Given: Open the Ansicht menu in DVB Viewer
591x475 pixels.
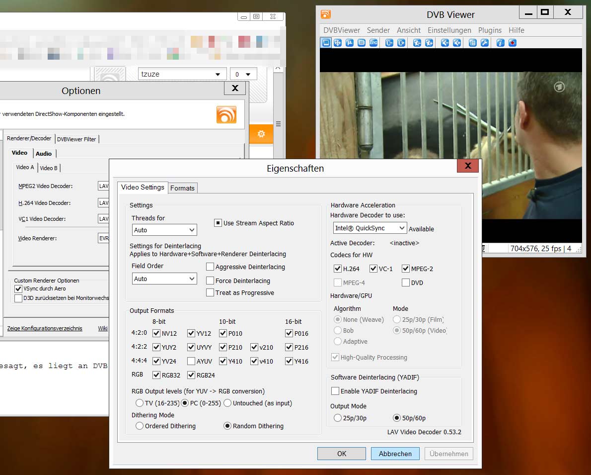Looking at the screenshot, I should pos(409,30).
